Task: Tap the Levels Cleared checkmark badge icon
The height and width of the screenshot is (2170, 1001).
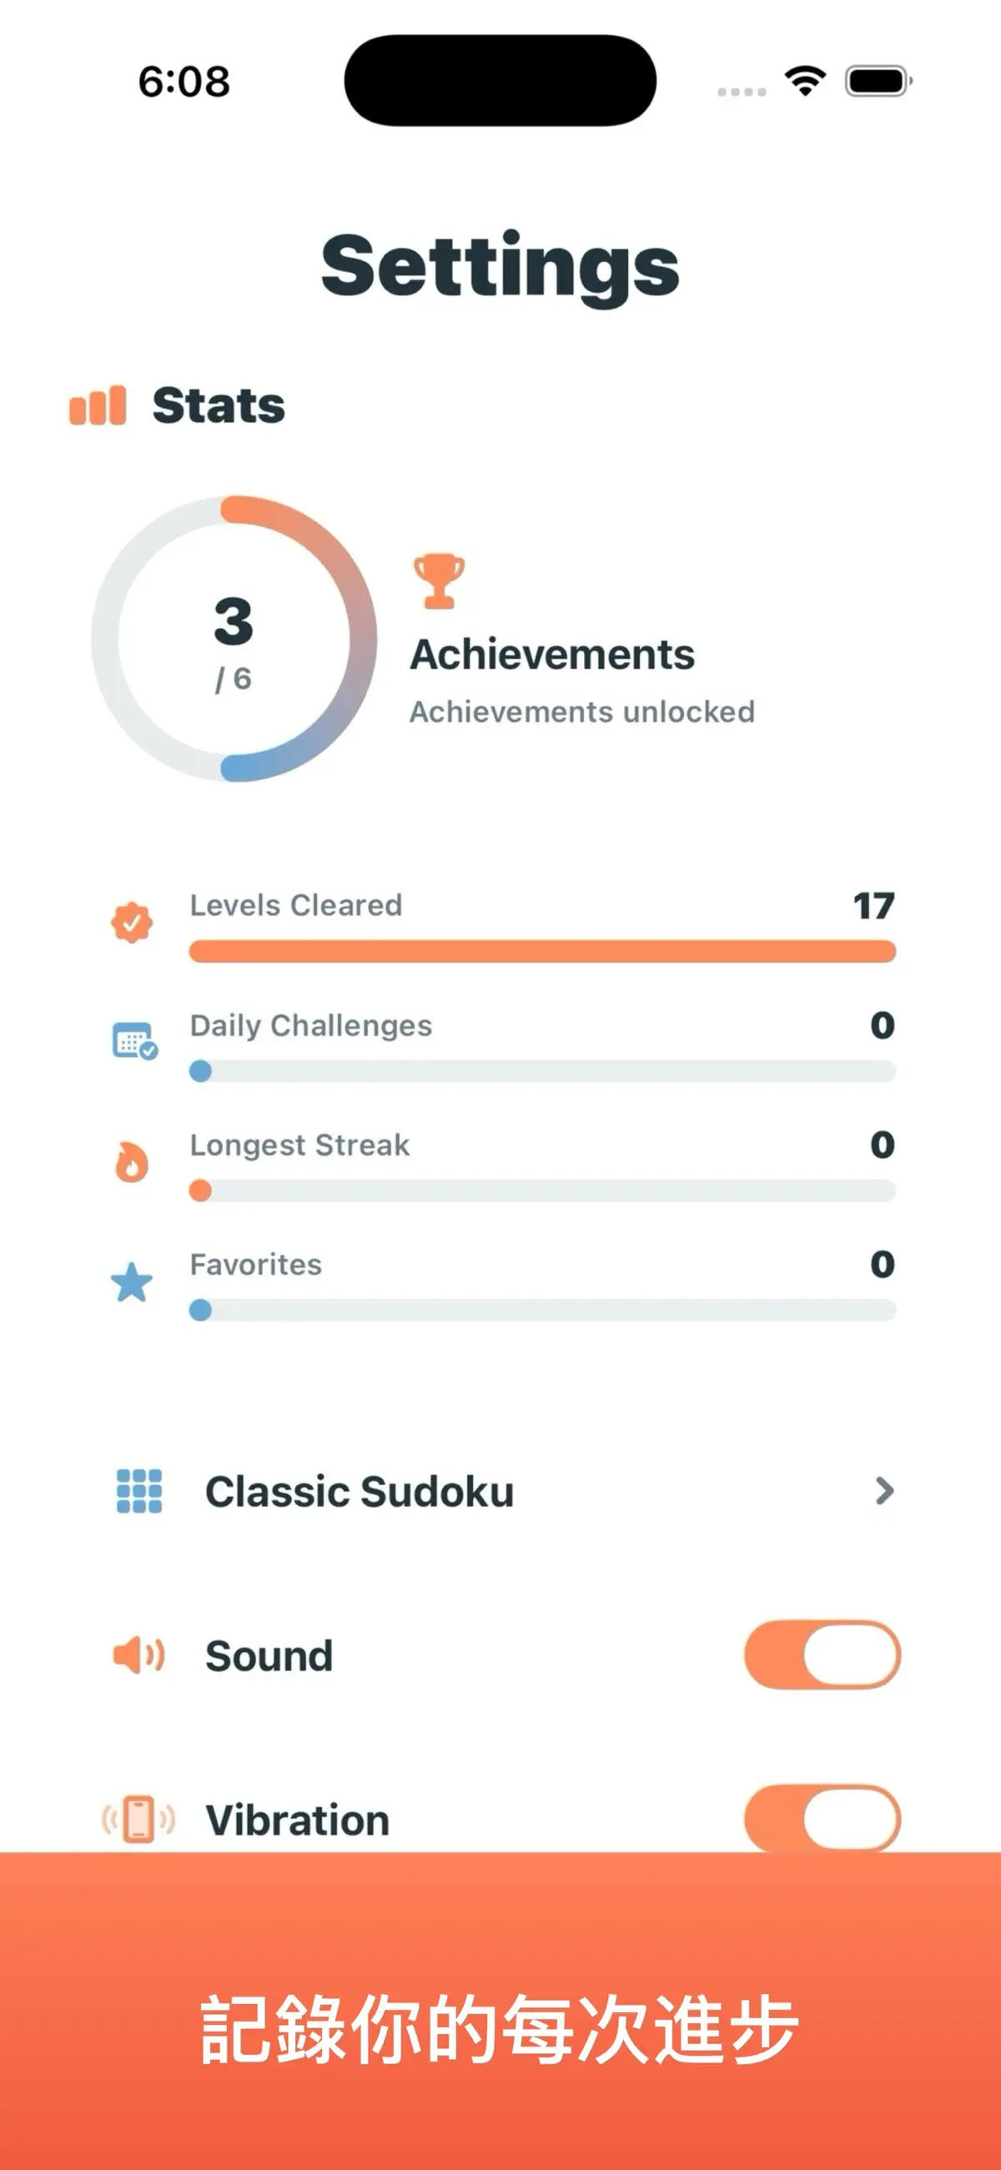Action: click(x=133, y=923)
